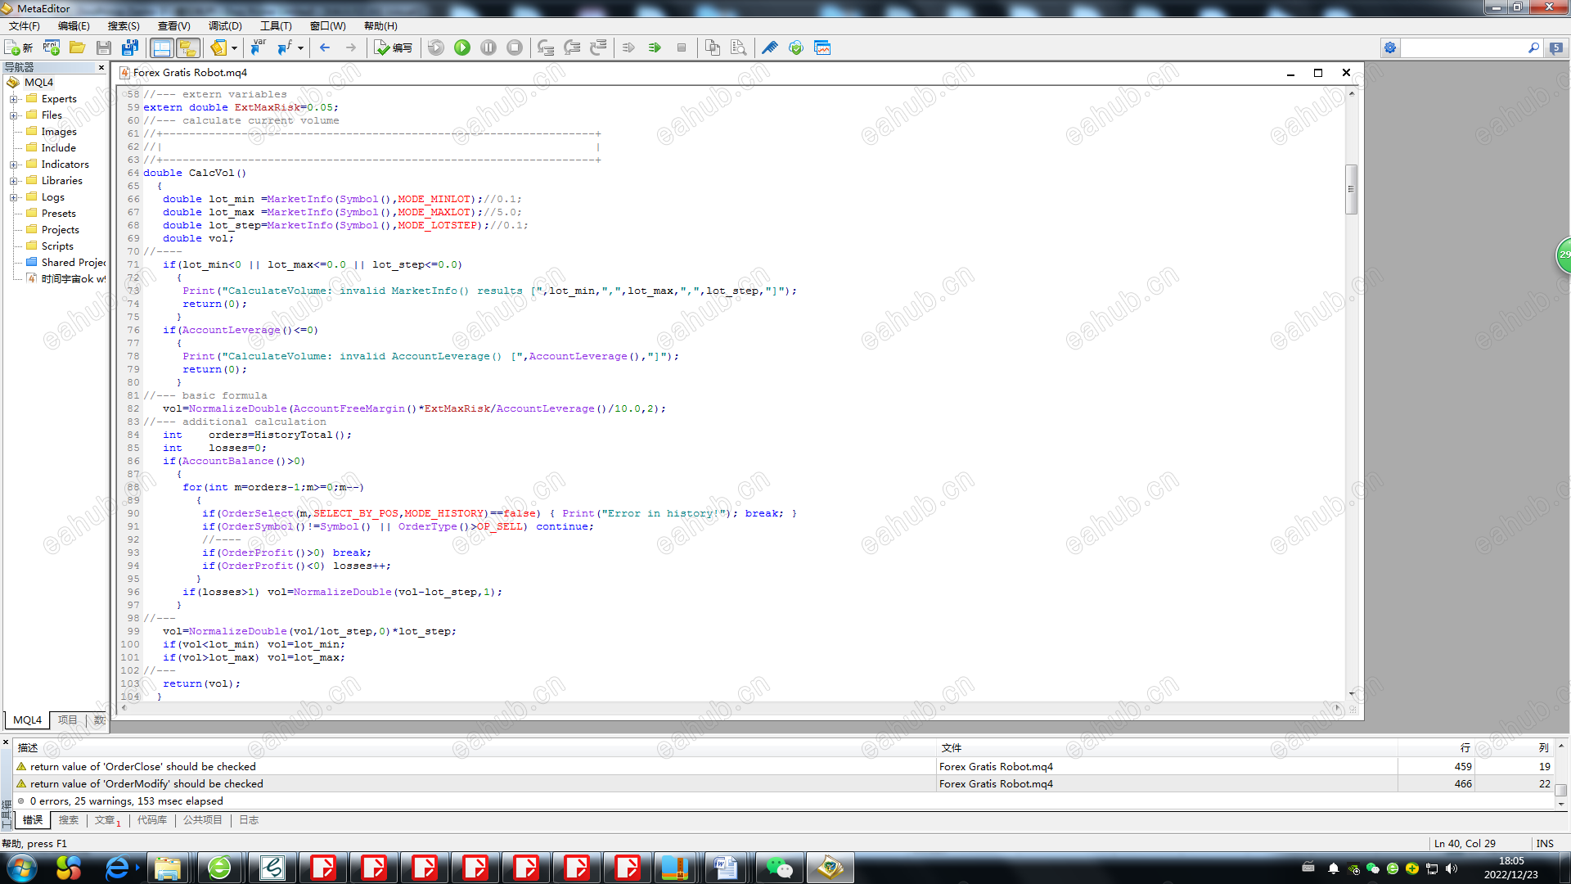This screenshot has width=1571, height=884.
Task: Select the OrderClose warning row
Action: pyautogui.click(x=143, y=767)
